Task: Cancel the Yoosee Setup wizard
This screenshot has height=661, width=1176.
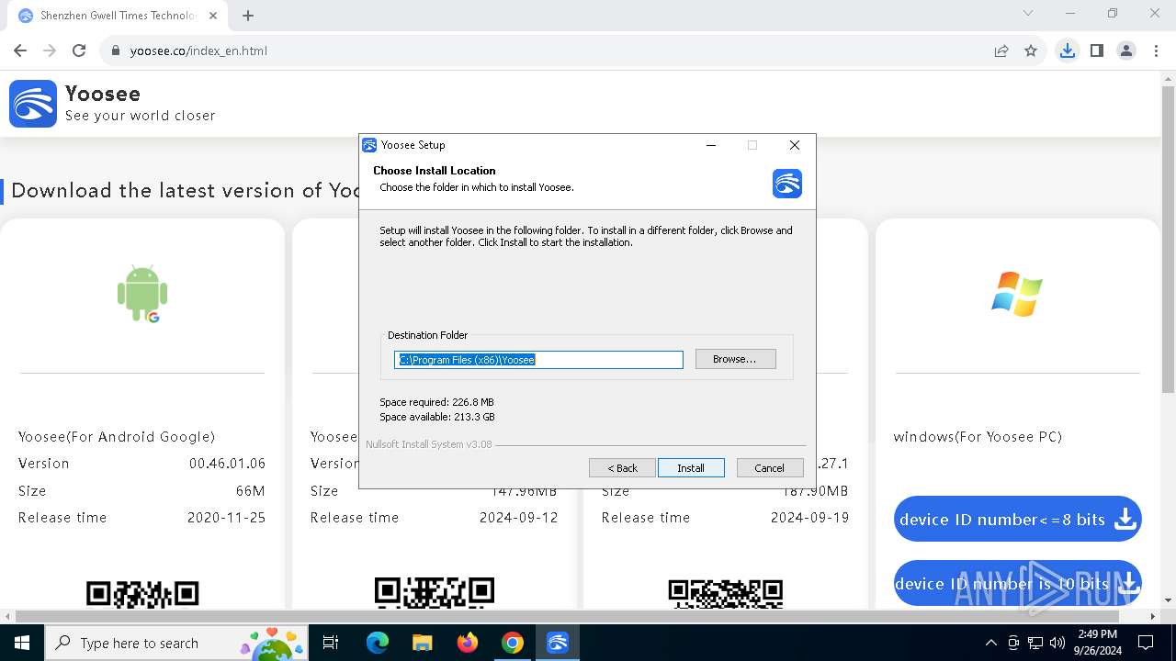Action: pos(770,468)
